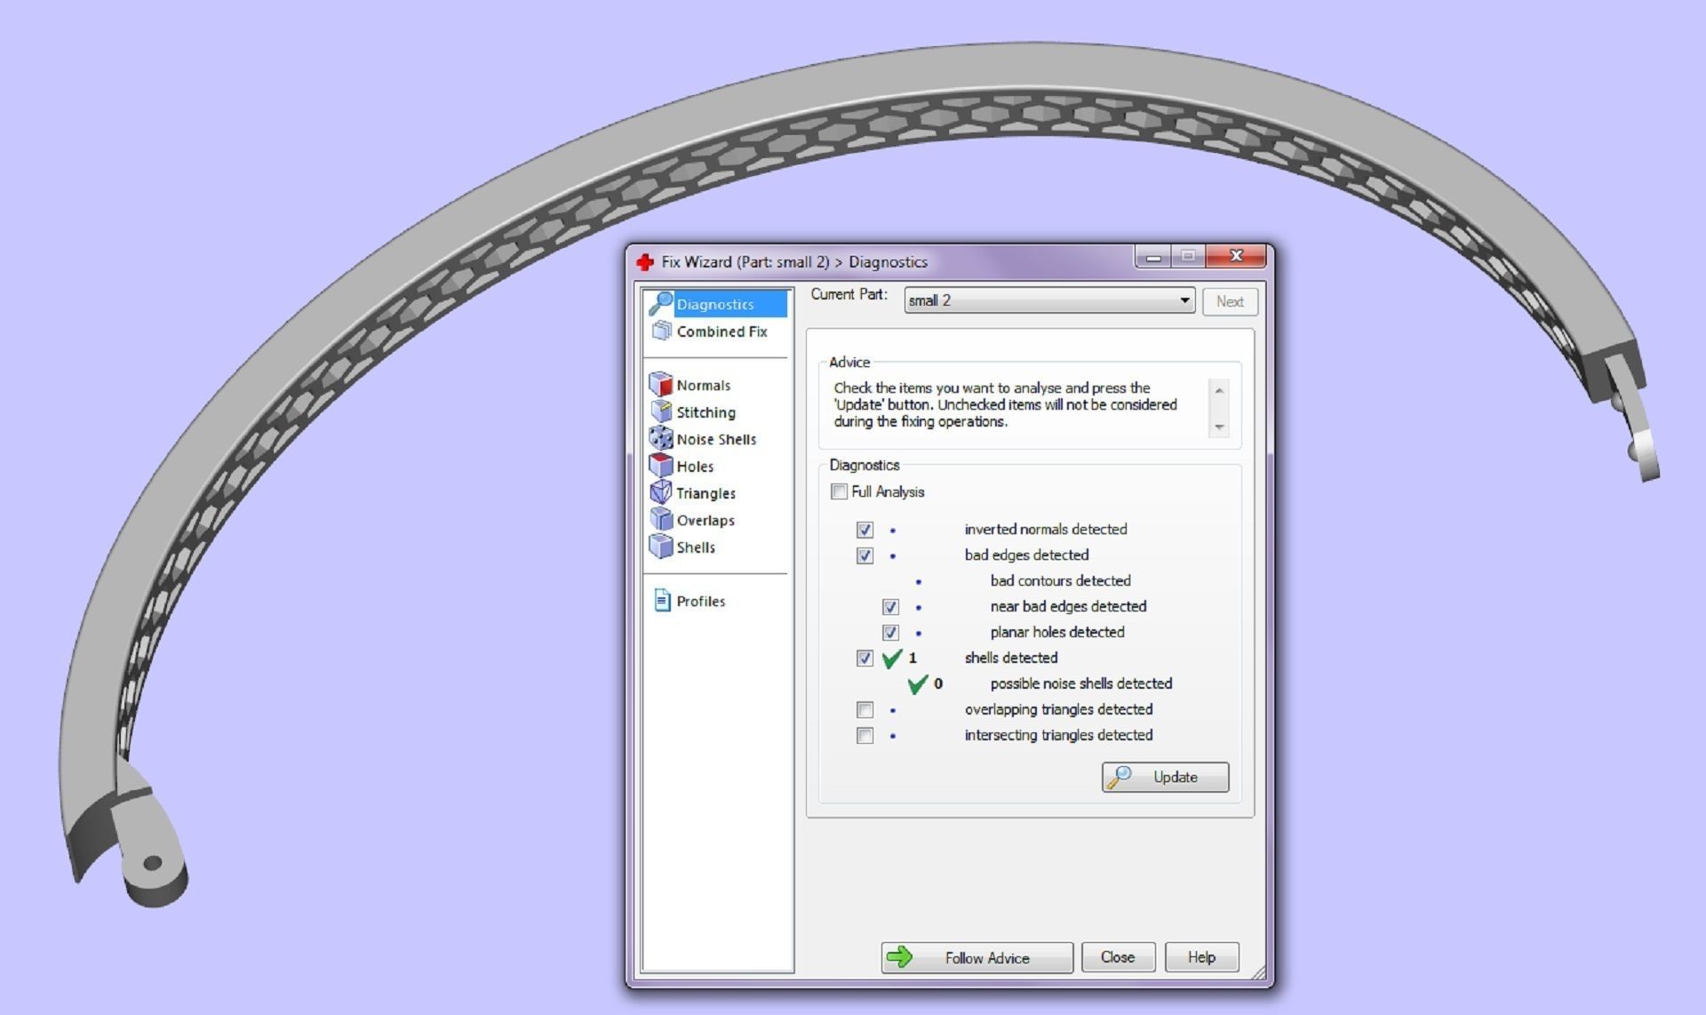This screenshot has width=1706, height=1015.
Task: Open the Profiles document icon
Action: [662, 601]
